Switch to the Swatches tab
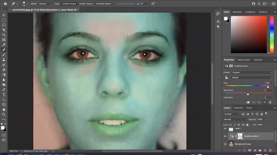This screenshot has height=155, width=277. click(x=237, y=12)
